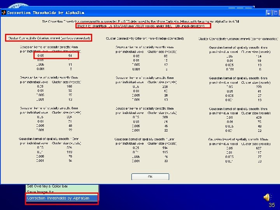The image size is (280, 210).
Task: Click cluster size 54 in rmm=4 4mm table
Action: (70, 56)
